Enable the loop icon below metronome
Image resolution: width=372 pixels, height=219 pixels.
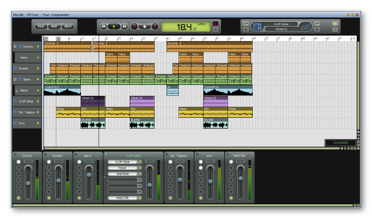[216, 30]
